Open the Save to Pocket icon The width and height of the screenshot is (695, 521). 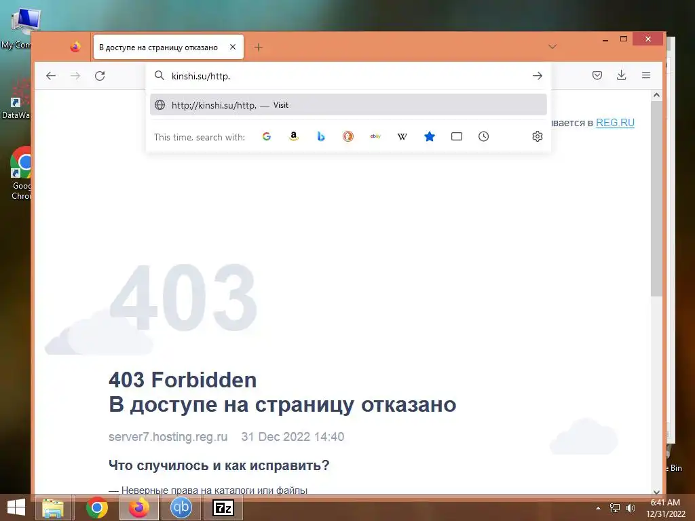597,75
